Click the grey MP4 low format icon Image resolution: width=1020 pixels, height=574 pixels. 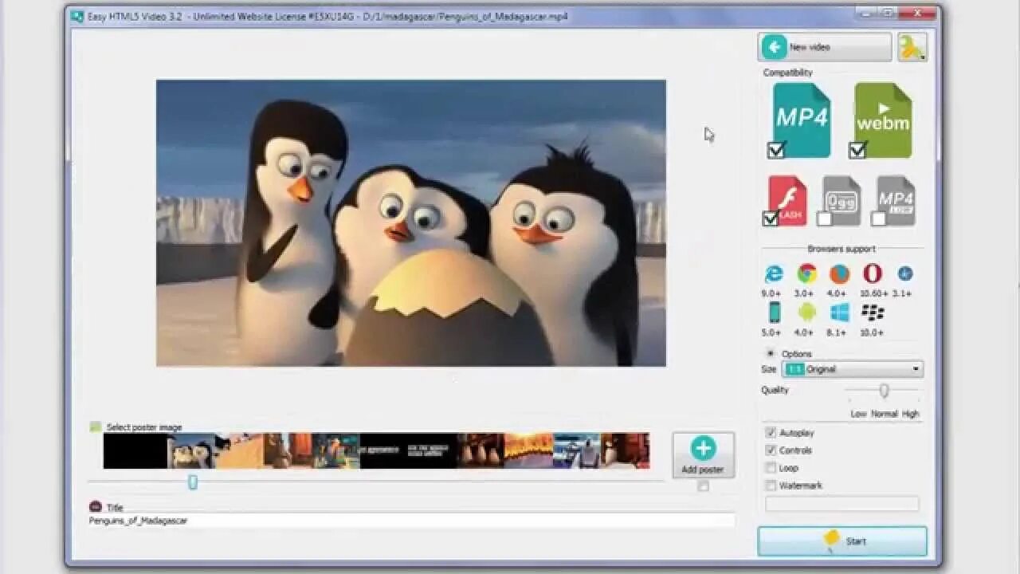coord(896,199)
